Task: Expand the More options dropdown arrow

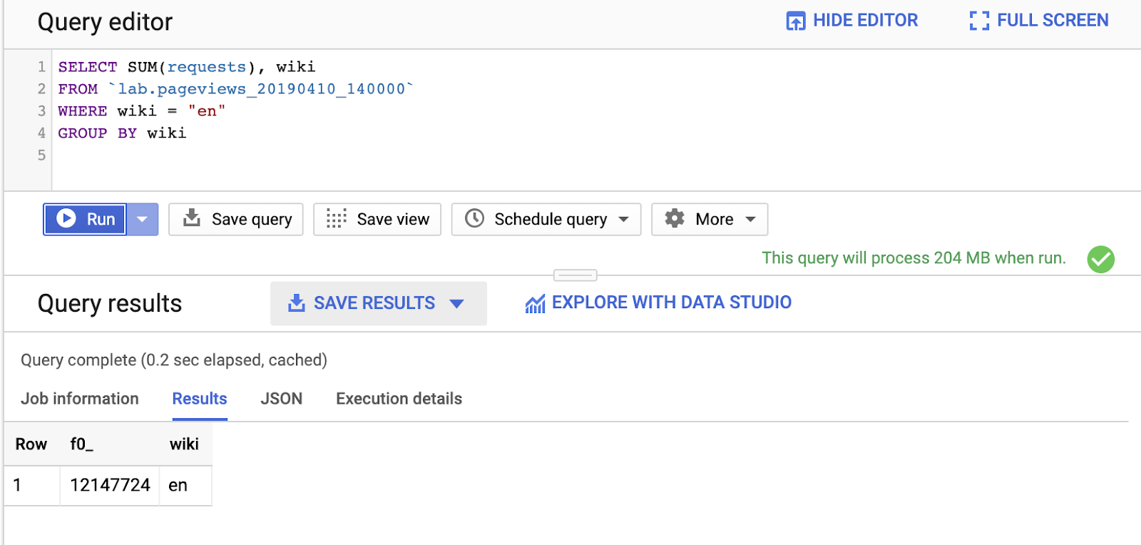Action: point(750,219)
